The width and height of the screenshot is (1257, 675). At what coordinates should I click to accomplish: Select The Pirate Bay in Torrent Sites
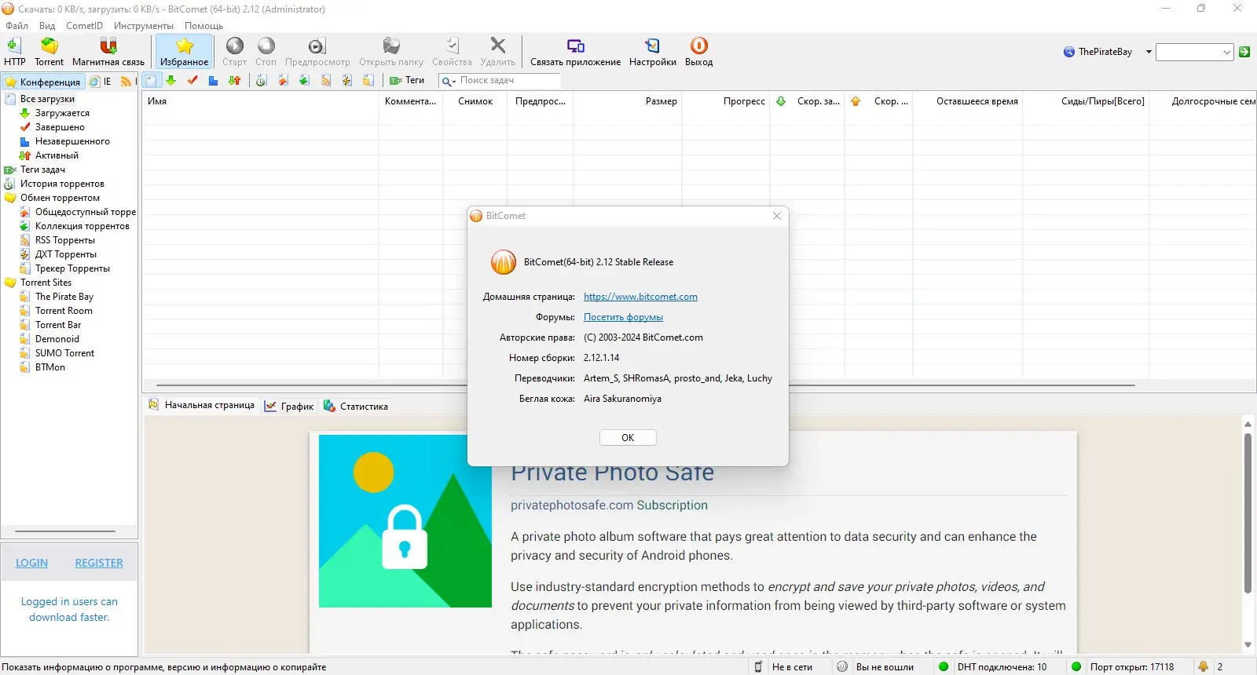64,297
